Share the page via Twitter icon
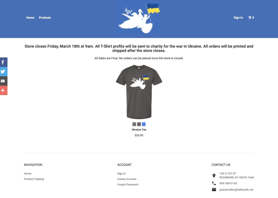Viewport: 278px width, 198px height. [x=4, y=72]
